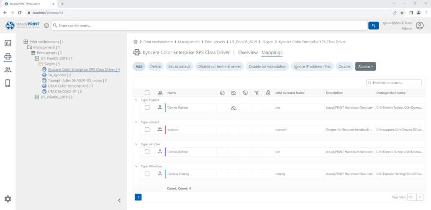Click the Disable button
The height and width of the screenshot is (210, 431).
344,66
